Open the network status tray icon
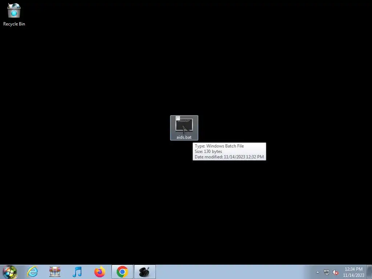The height and width of the screenshot is (279, 372). (327, 272)
